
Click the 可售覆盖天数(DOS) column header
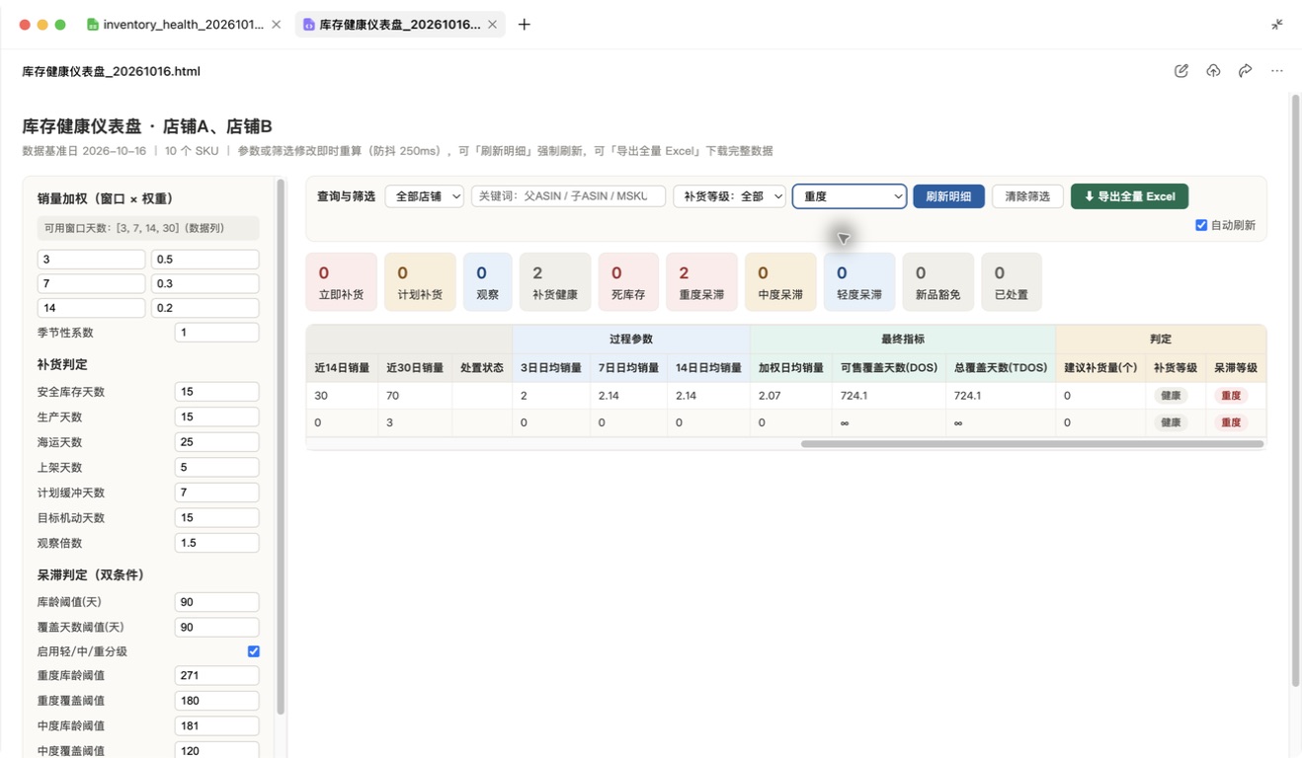pyautogui.click(x=889, y=368)
